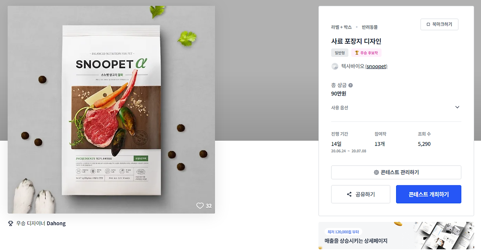The image size is (481, 250).
Task: Expand the 사용 옵션 chevron
Action: pyautogui.click(x=457, y=108)
